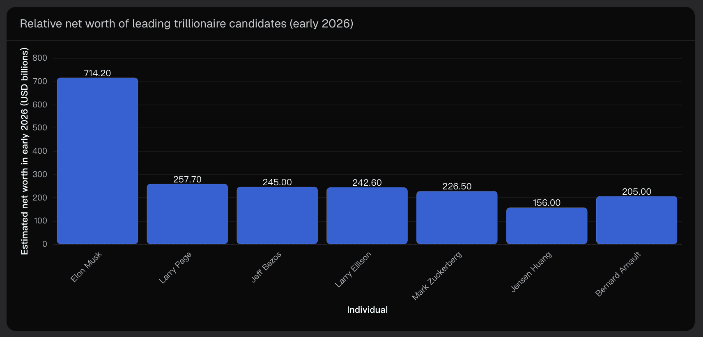
Task: Click the Elon Musk bar
Action: pyautogui.click(x=97, y=161)
